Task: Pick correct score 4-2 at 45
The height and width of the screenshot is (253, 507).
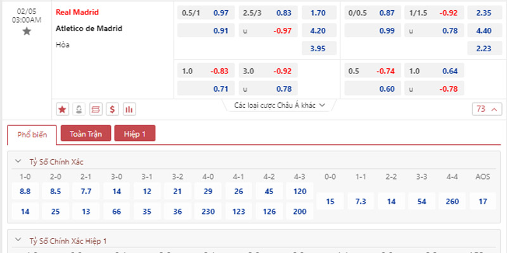Action: click(269, 192)
